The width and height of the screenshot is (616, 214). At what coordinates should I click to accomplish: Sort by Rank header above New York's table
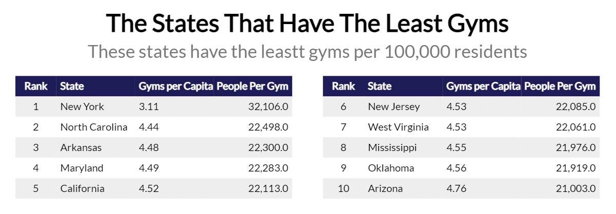[x=36, y=87]
